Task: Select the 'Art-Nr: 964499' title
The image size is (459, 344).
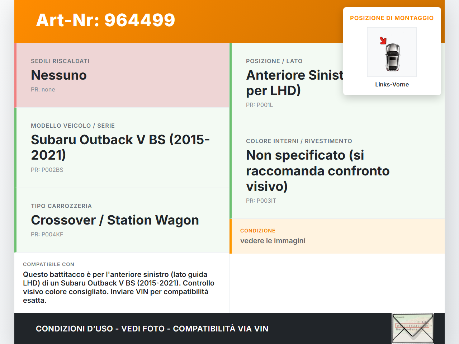Action: point(106,20)
